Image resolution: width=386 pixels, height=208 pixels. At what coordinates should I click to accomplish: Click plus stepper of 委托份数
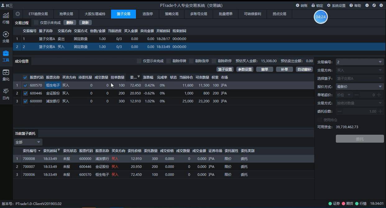tap(380, 111)
